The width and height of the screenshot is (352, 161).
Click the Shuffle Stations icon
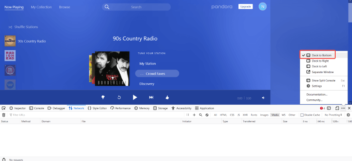(x=10, y=27)
